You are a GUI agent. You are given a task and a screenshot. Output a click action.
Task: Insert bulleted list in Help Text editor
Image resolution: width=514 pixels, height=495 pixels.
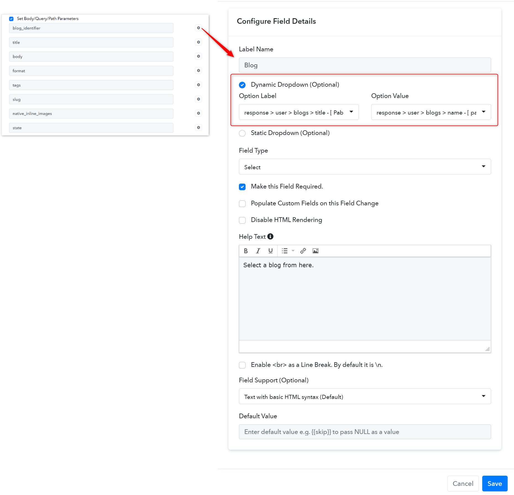tap(285, 251)
